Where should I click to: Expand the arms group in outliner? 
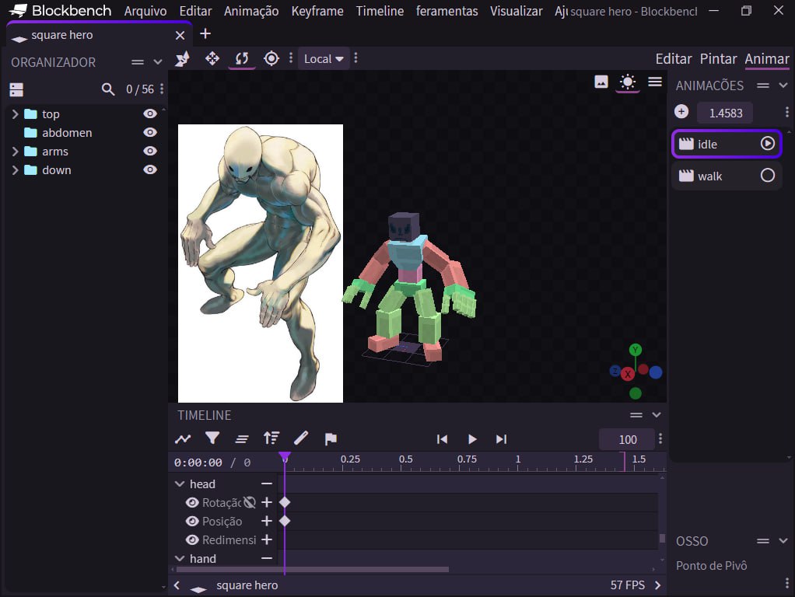tap(16, 152)
